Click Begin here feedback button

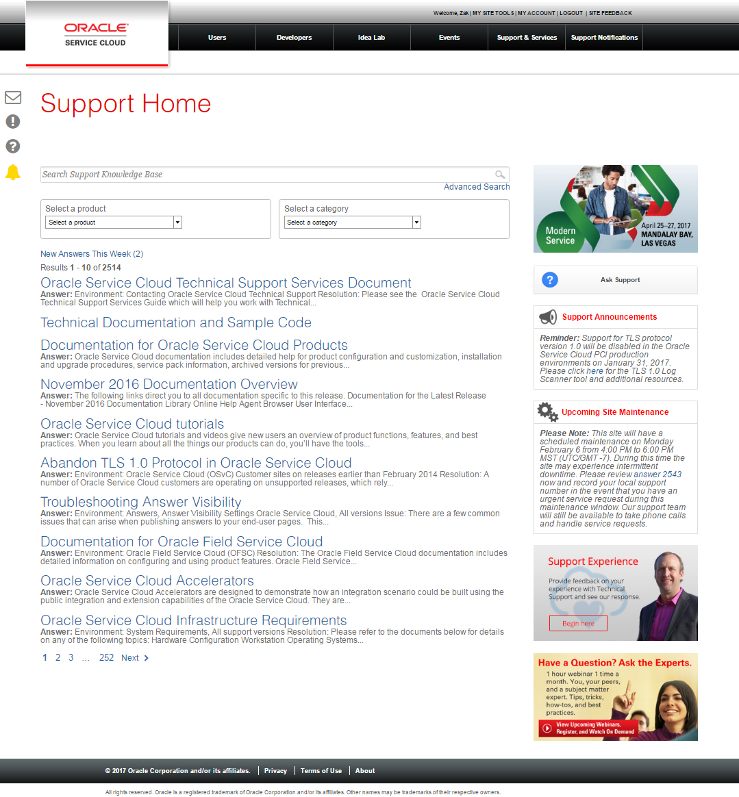[578, 623]
